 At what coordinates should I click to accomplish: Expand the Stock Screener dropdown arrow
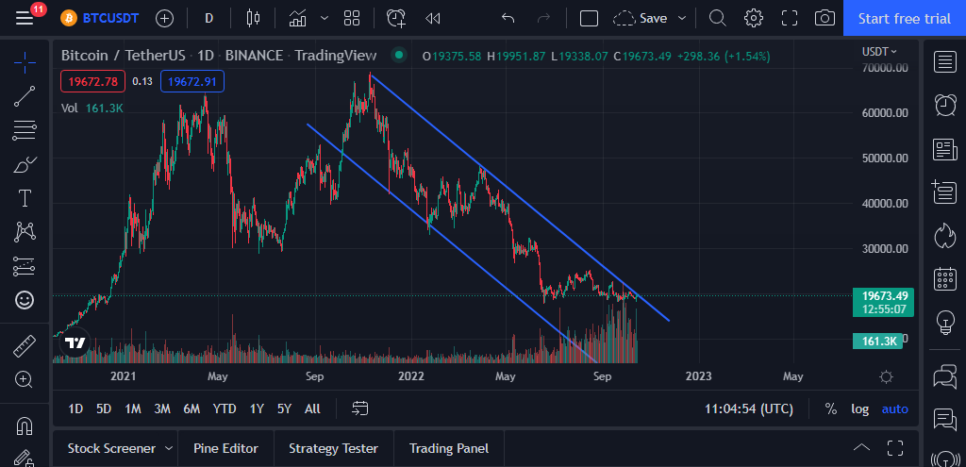[169, 448]
